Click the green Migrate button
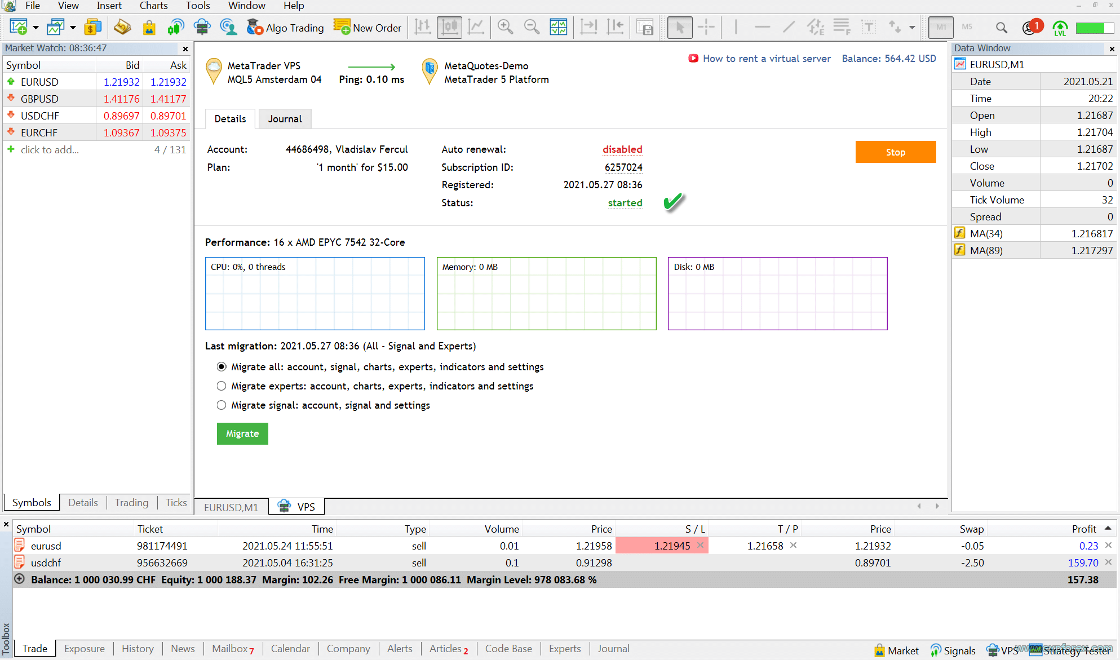Viewport: 1120px width, 660px height. (x=242, y=433)
